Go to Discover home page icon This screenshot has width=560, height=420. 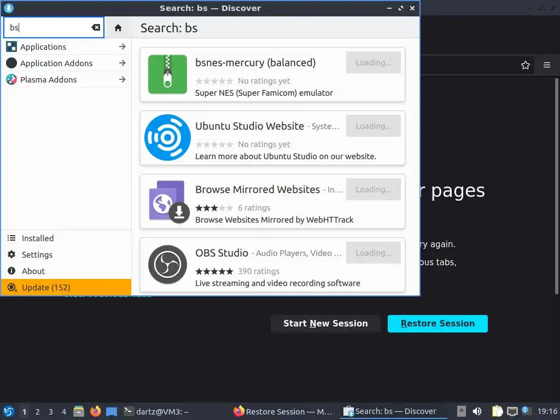point(118,28)
